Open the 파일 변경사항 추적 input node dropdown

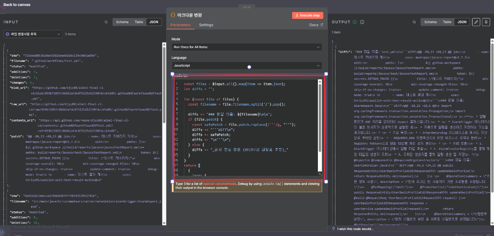33,34
